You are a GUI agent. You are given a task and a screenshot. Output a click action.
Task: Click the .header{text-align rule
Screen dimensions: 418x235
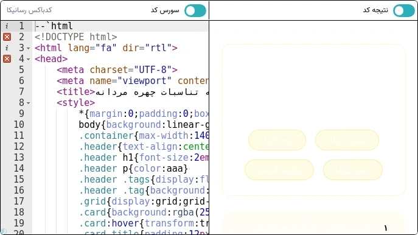click(x=144, y=146)
